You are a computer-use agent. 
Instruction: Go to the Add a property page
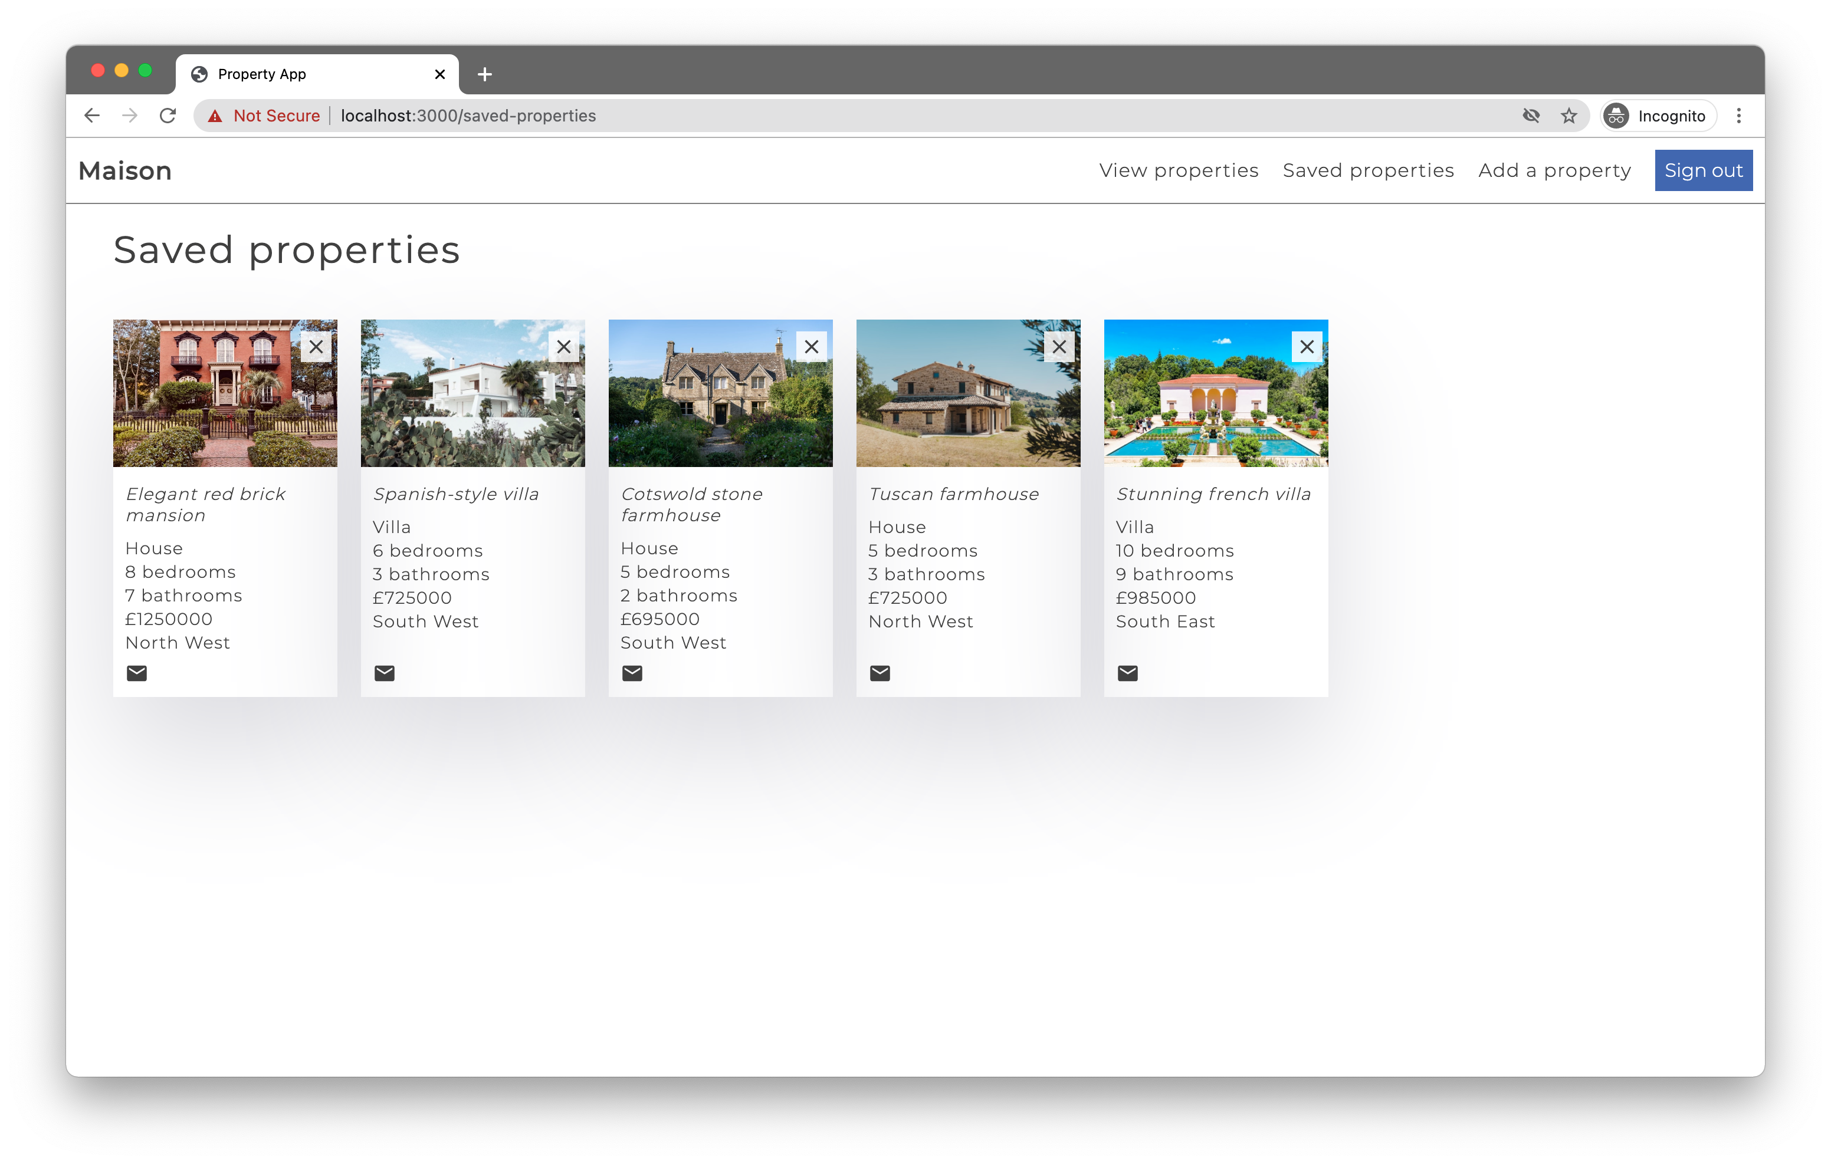click(1554, 170)
